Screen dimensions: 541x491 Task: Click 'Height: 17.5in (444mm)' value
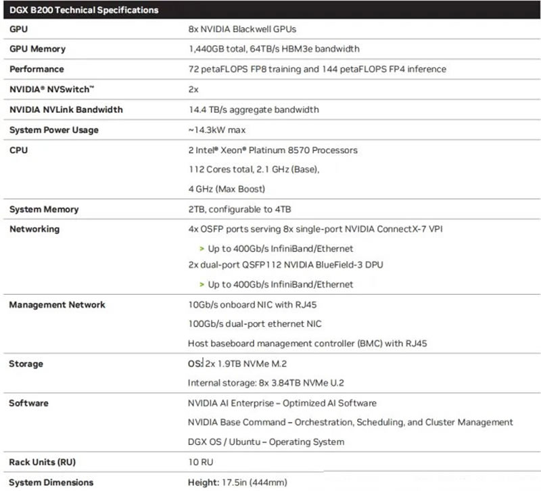tap(237, 482)
